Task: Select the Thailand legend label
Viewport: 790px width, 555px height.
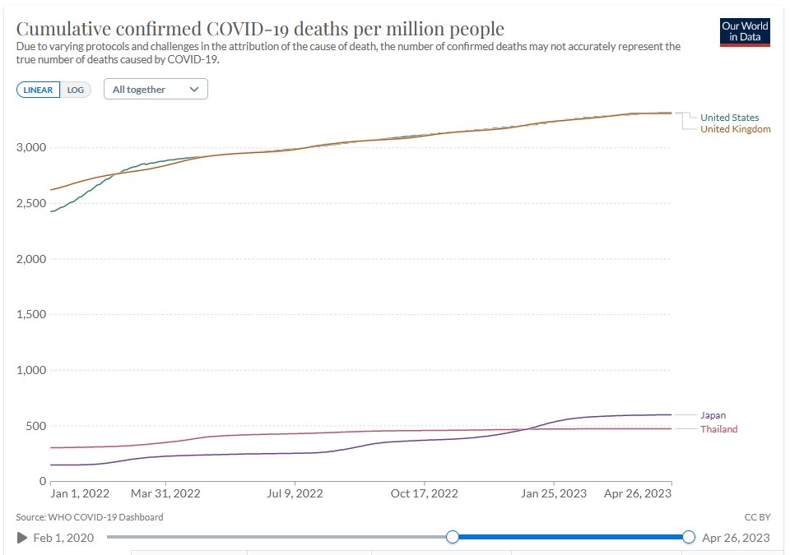Action: [718, 429]
